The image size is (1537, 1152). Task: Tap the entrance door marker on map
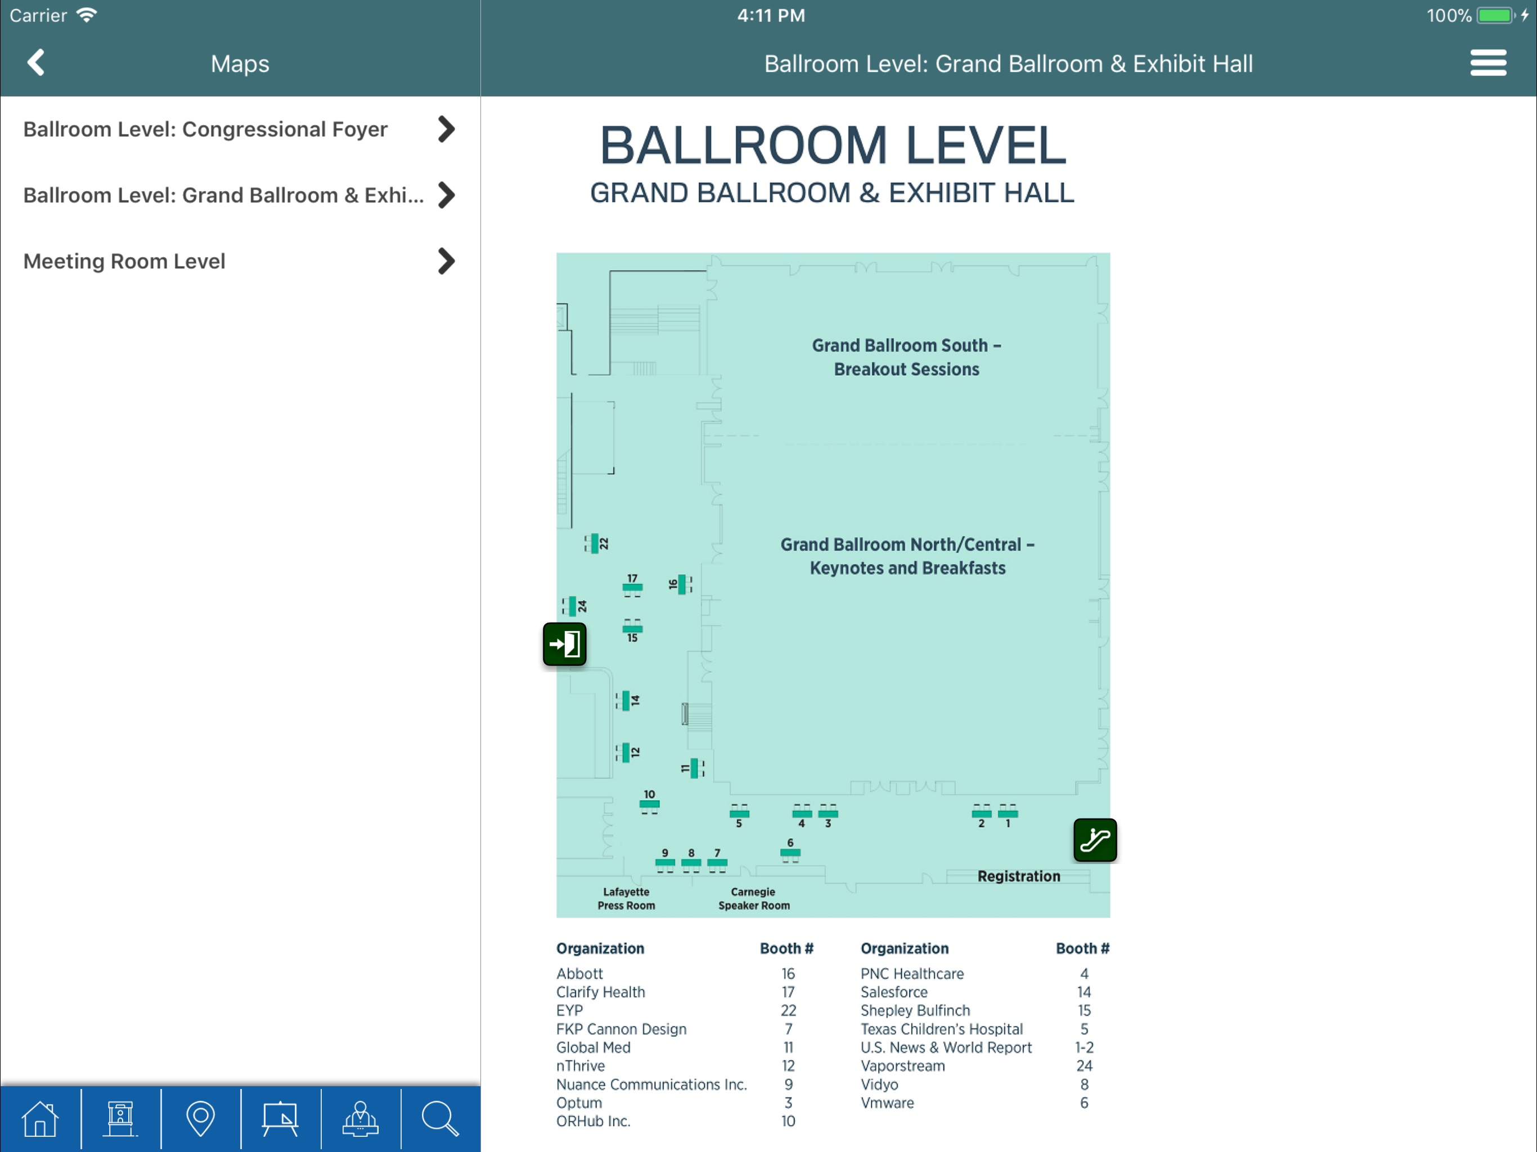click(564, 644)
